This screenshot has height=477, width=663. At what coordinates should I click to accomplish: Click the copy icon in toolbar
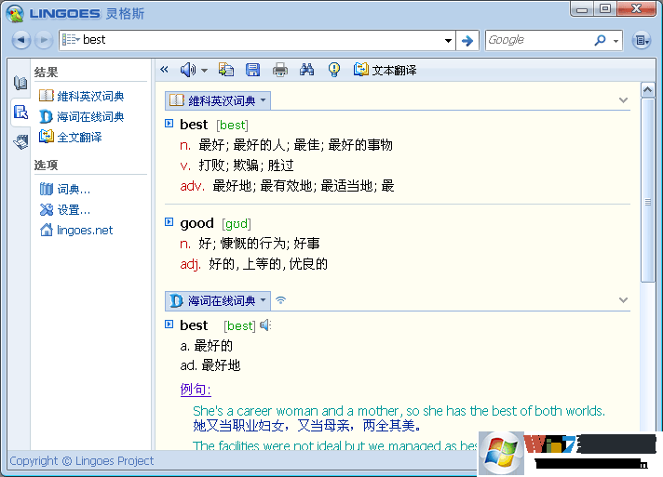(226, 70)
